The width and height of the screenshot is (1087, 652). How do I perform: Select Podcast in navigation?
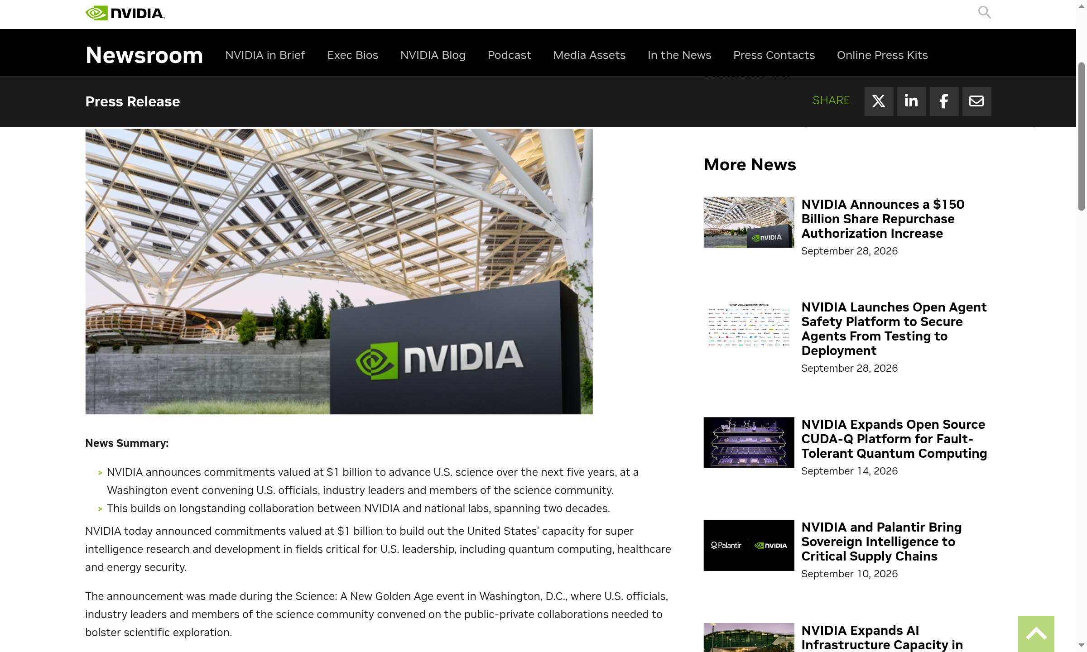click(x=509, y=55)
